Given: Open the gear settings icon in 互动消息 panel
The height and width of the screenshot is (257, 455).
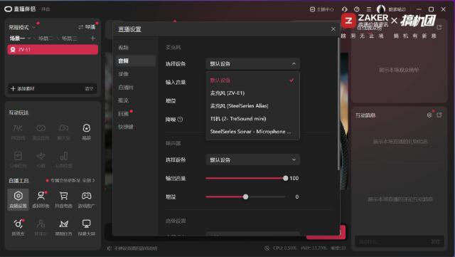Looking at the screenshot, I should pos(429,115).
